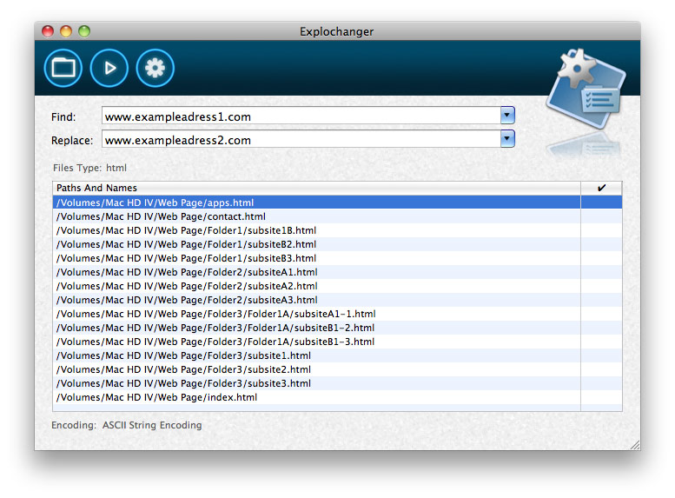
Task: Open settings with the gear icon
Action: 155,68
